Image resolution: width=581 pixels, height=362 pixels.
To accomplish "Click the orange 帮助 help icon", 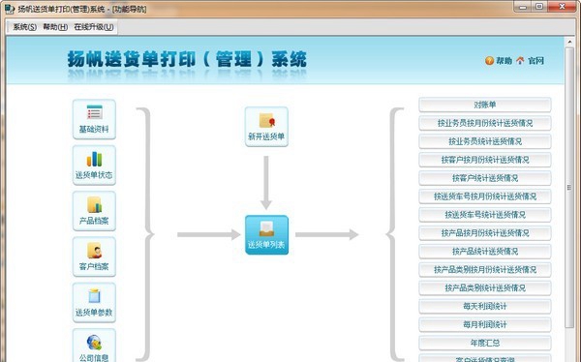I will [489, 60].
